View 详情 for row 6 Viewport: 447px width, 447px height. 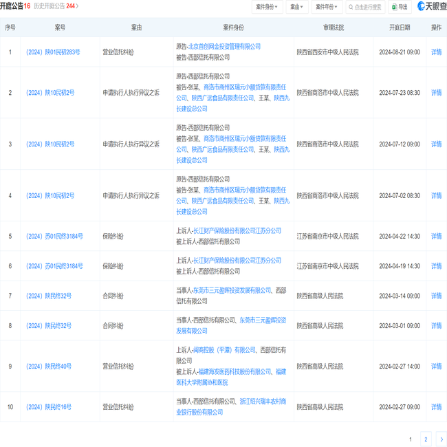click(x=436, y=266)
